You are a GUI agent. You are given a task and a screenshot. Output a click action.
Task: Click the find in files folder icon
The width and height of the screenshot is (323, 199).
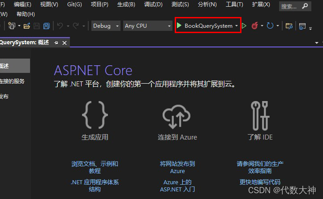point(289,26)
